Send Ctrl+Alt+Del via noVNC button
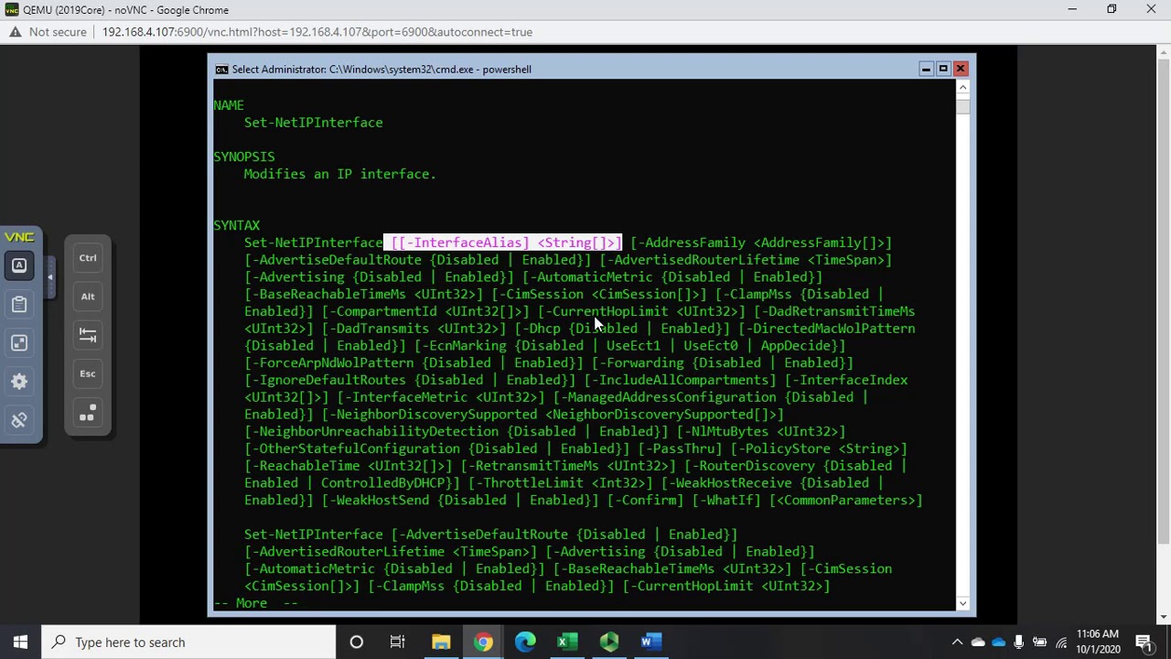Viewport: 1171px width, 659px height. [x=88, y=413]
